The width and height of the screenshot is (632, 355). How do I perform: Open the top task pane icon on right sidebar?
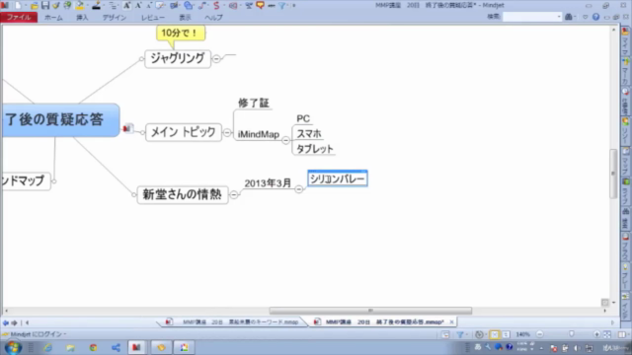625,31
